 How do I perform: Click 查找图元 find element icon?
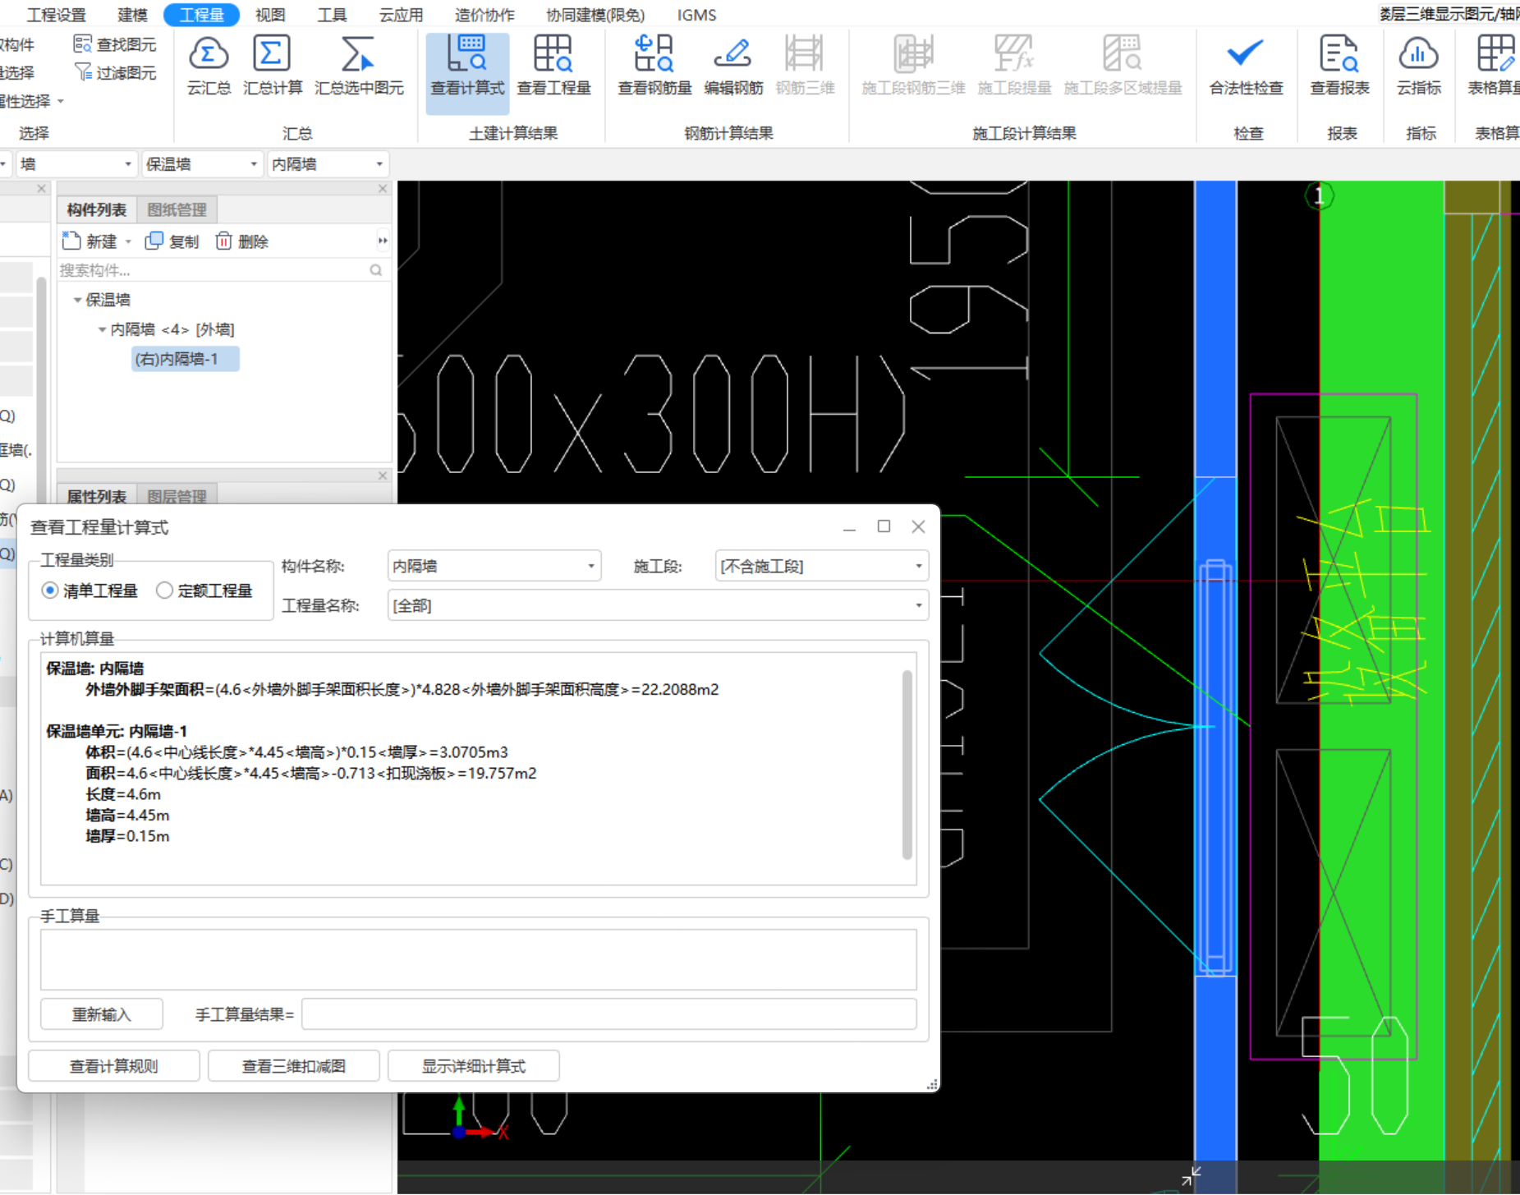[115, 44]
